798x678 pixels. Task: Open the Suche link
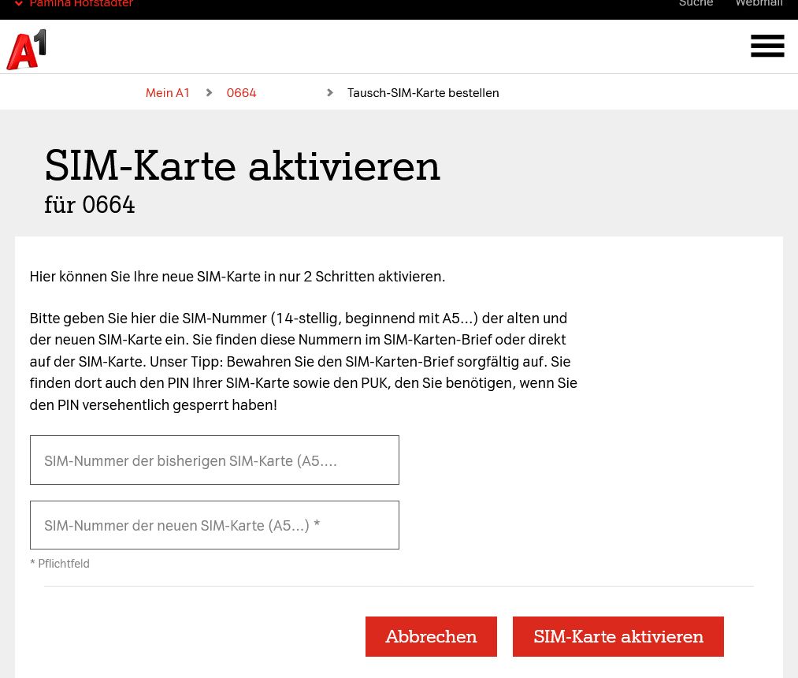(x=696, y=3)
